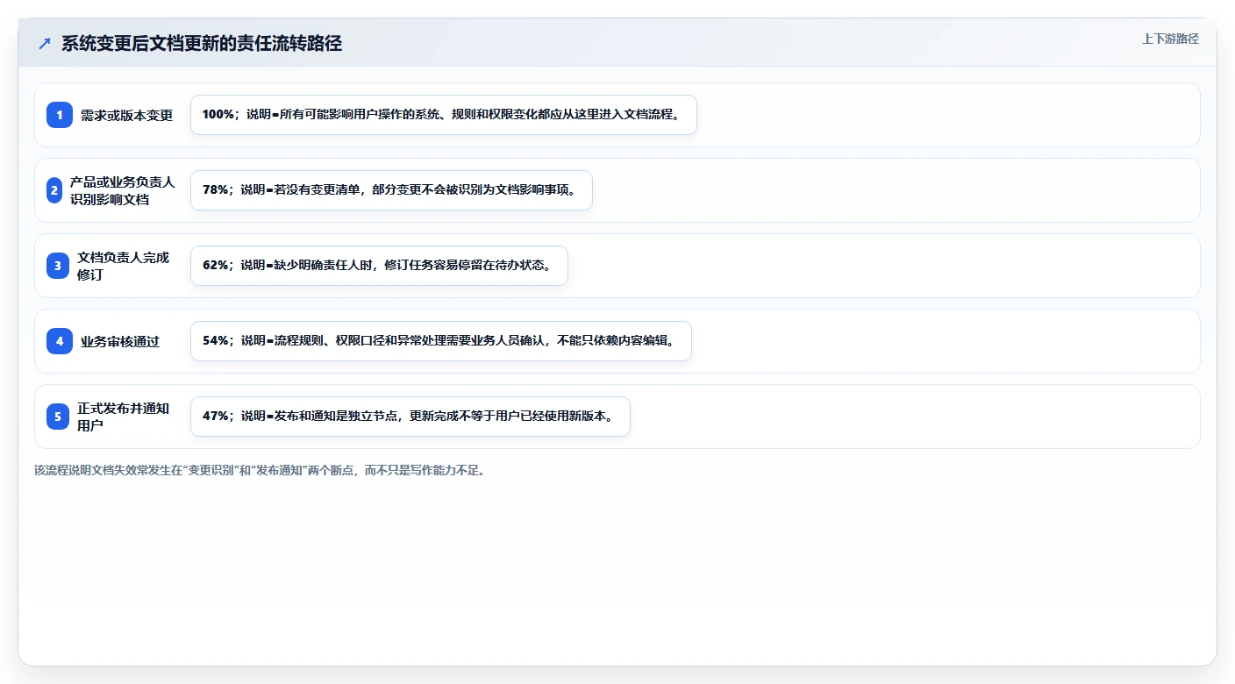Open the 100% description box
The height and width of the screenshot is (684, 1235).
pos(444,115)
